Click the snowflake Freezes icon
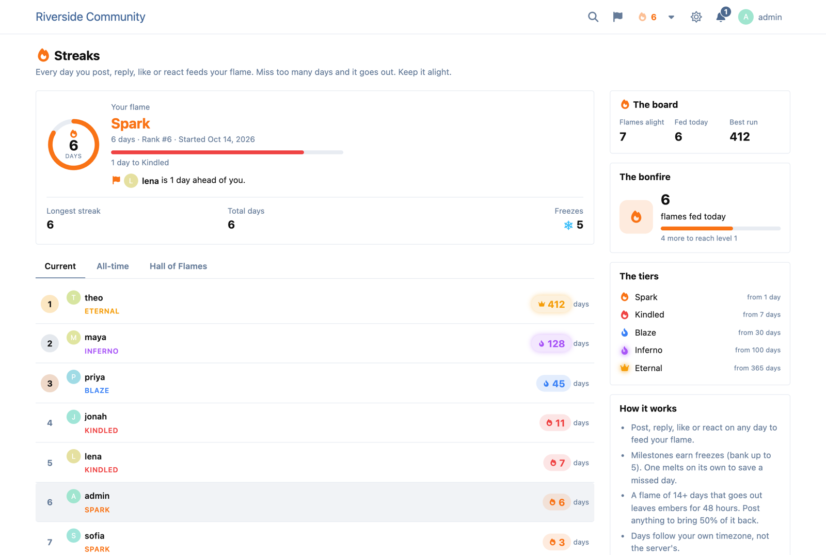This screenshot has height=555, width=826. pos(568,225)
